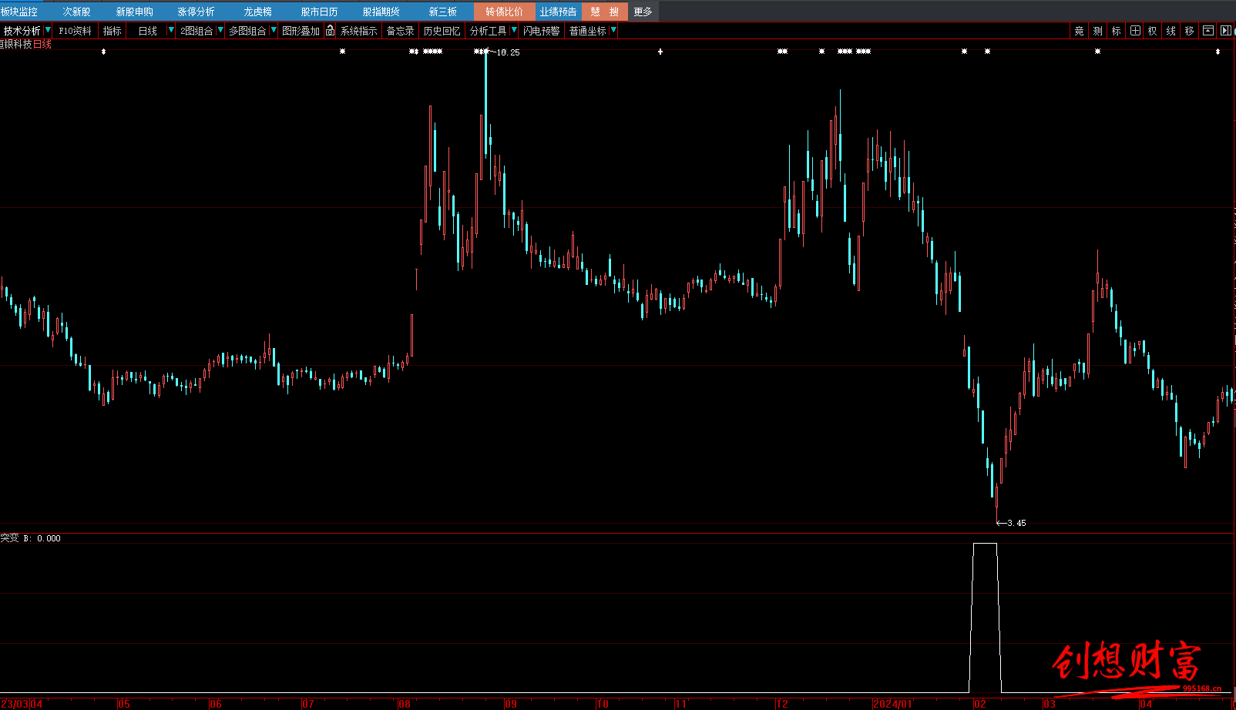Click the 日线 period button
1236x710 pixels.
tap(147, 31)
